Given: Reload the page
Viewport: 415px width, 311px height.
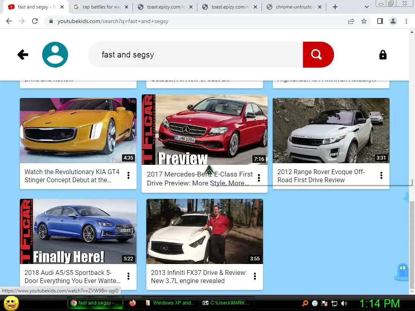Looking at the screenshot, I should click(35, 21).
